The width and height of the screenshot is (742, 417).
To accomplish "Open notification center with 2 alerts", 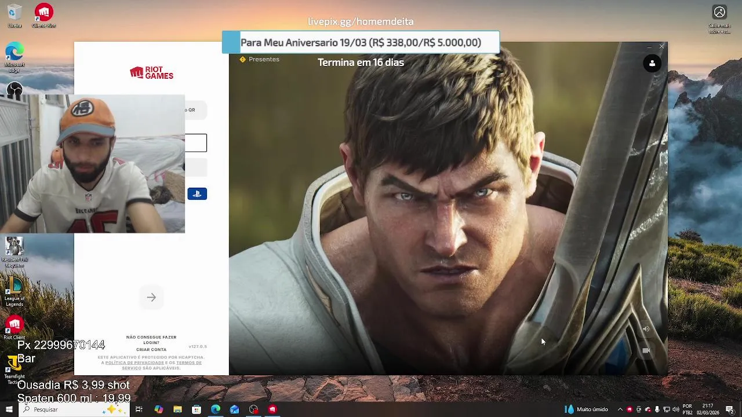I will (730, 409).
